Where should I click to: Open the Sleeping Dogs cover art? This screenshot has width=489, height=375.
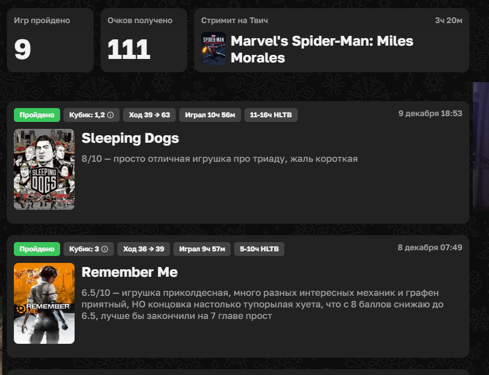pos(45,169)
